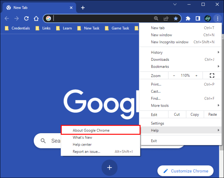Click the Google search box

[x=109, y=141]
